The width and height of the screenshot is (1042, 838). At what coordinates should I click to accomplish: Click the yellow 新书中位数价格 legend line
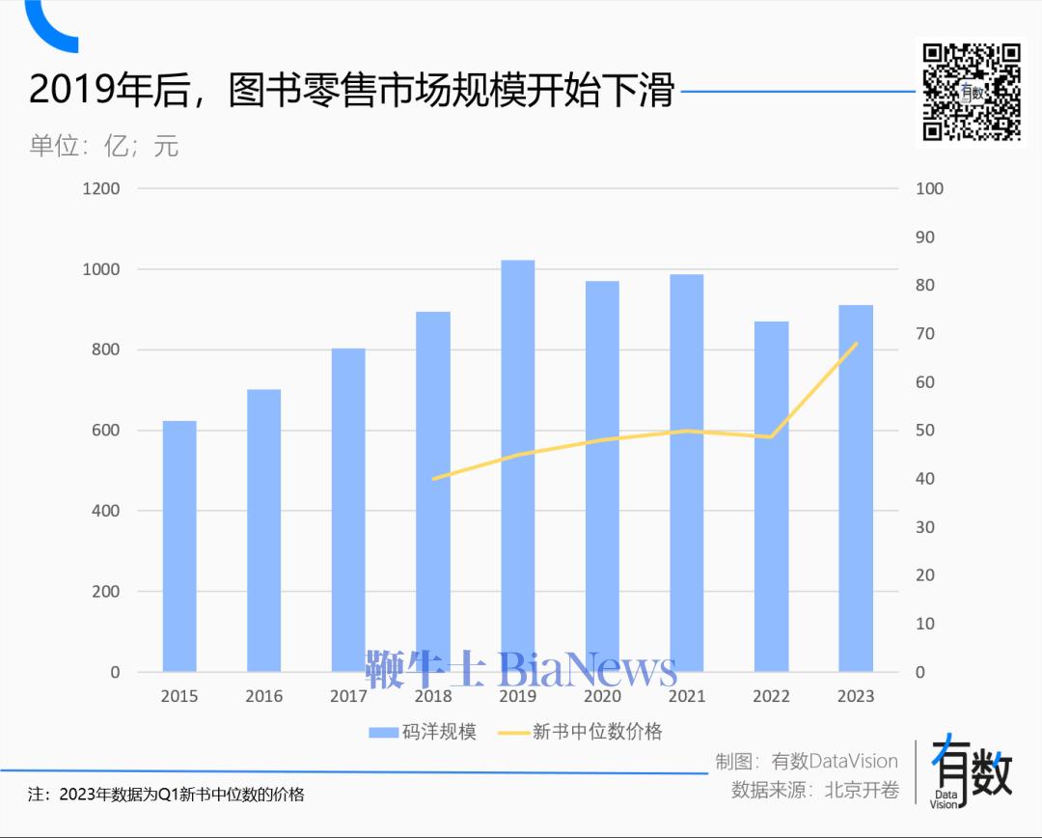(x=512, y=732)
